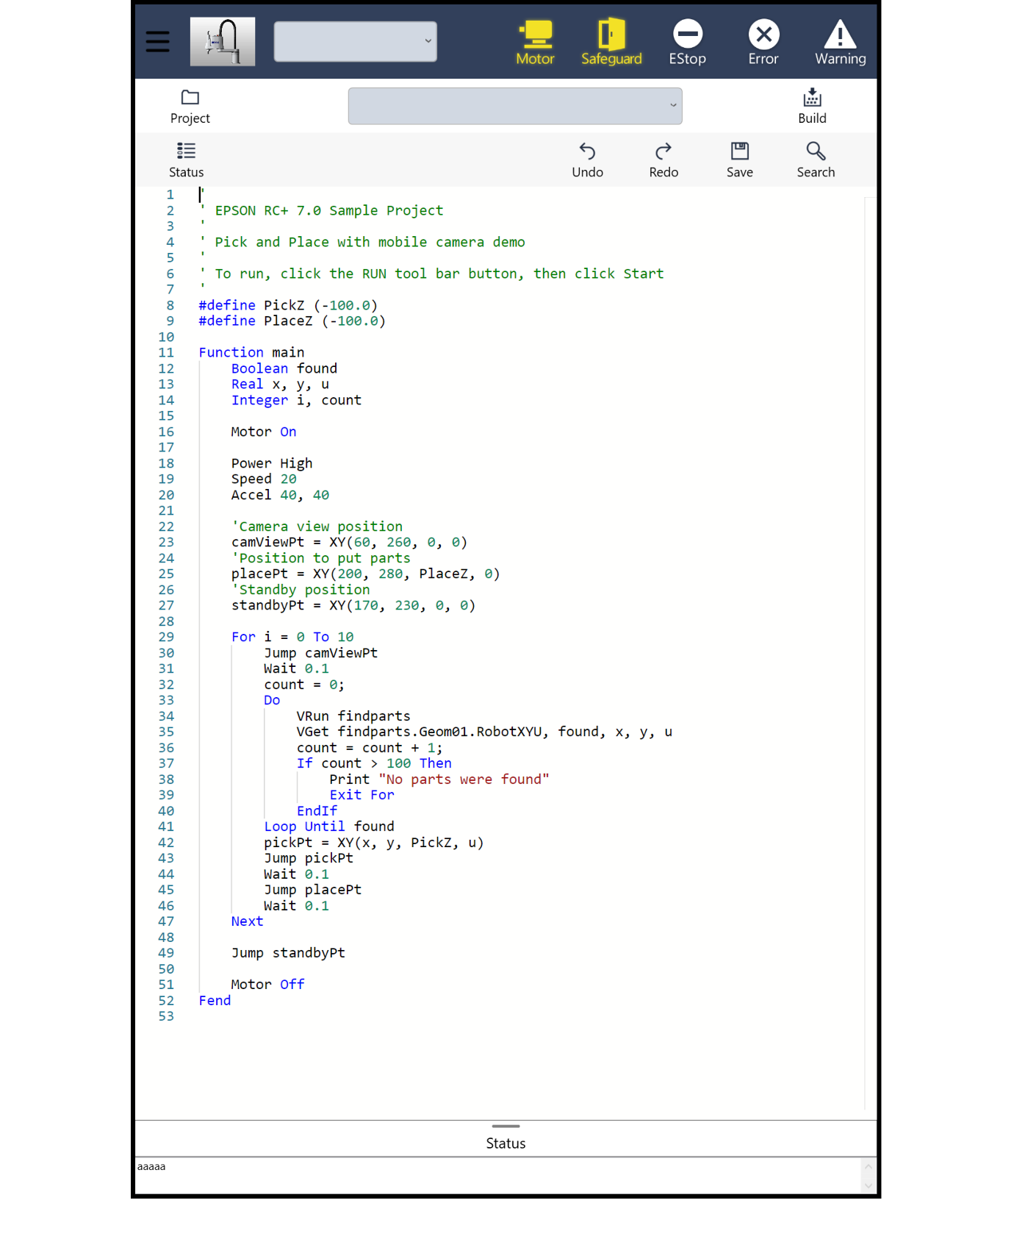Screen dimensions: 1014x1253
Task: Click line number 11 in the gutter
Action: coord(167,353)
